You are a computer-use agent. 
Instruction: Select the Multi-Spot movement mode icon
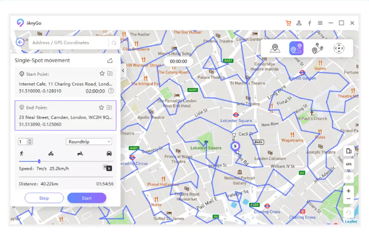(317, 49)
